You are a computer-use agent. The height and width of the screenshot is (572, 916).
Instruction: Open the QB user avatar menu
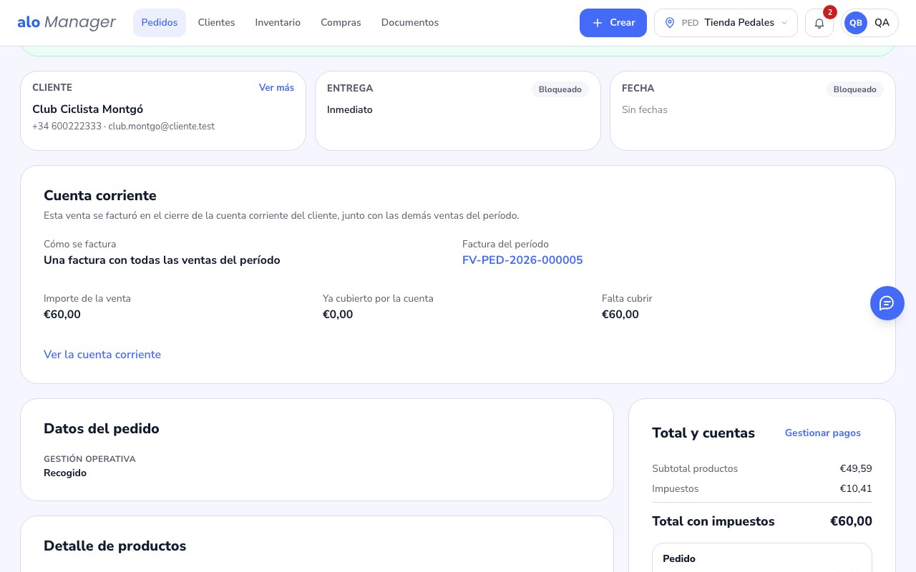point(869,23)
